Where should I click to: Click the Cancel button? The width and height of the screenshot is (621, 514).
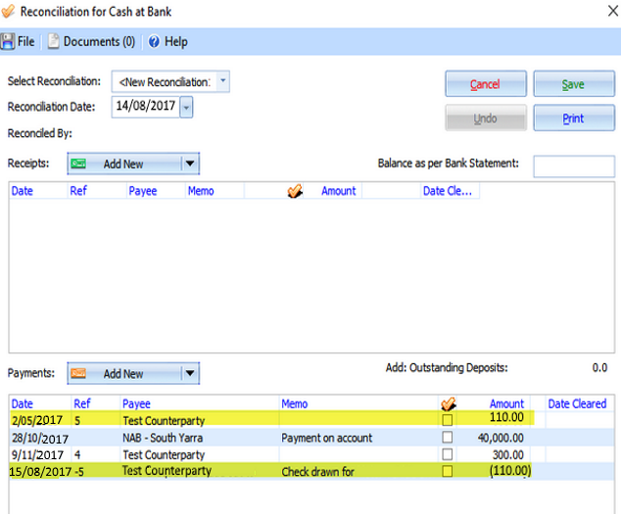coord(486,84)
